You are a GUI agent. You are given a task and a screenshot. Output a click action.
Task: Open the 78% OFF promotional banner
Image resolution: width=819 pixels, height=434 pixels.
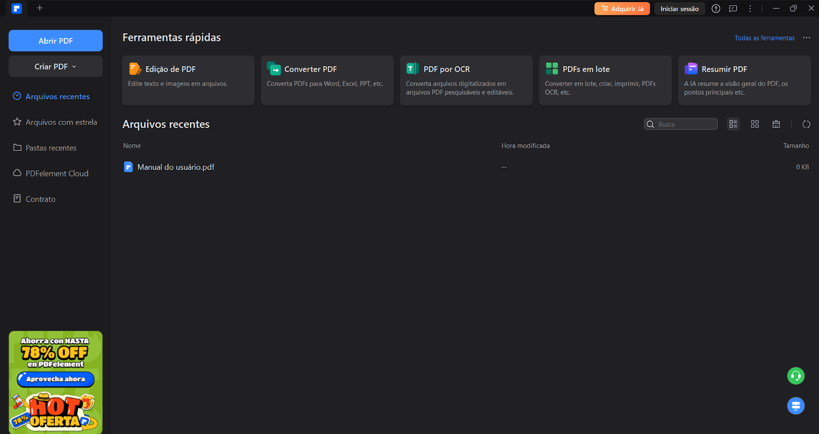click(x=55, y=382)
